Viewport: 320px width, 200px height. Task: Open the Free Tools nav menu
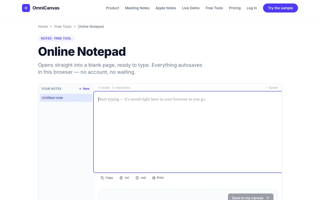pyautogui.click(x=214, y=8)
